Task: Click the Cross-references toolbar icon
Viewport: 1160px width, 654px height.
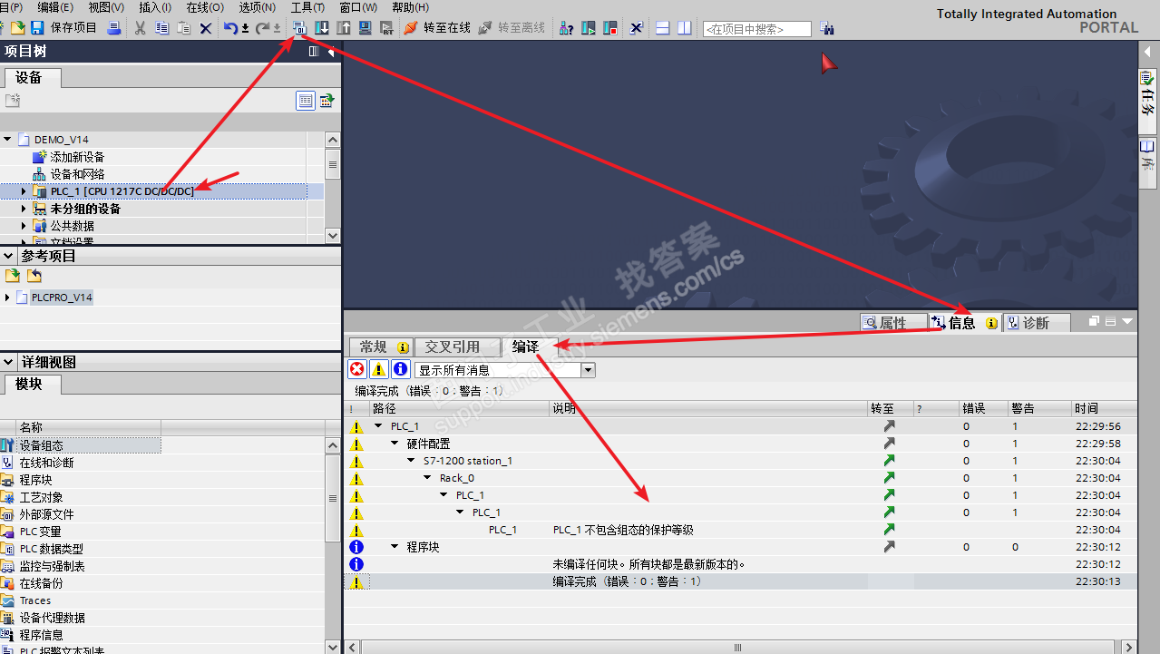Action: pyautogui.click(x=637, y=28)
